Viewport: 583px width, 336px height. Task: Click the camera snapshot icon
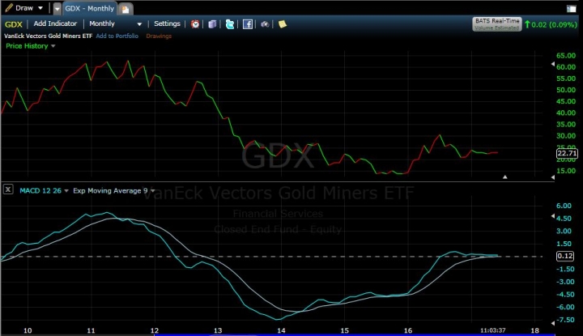pyautogui.click(x=265, y=24)
